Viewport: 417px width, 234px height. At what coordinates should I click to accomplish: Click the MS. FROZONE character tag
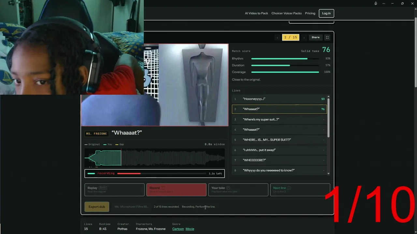coord(97,134)
